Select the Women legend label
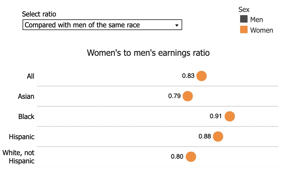The image size is (305, 170). (x=261, y=30)
